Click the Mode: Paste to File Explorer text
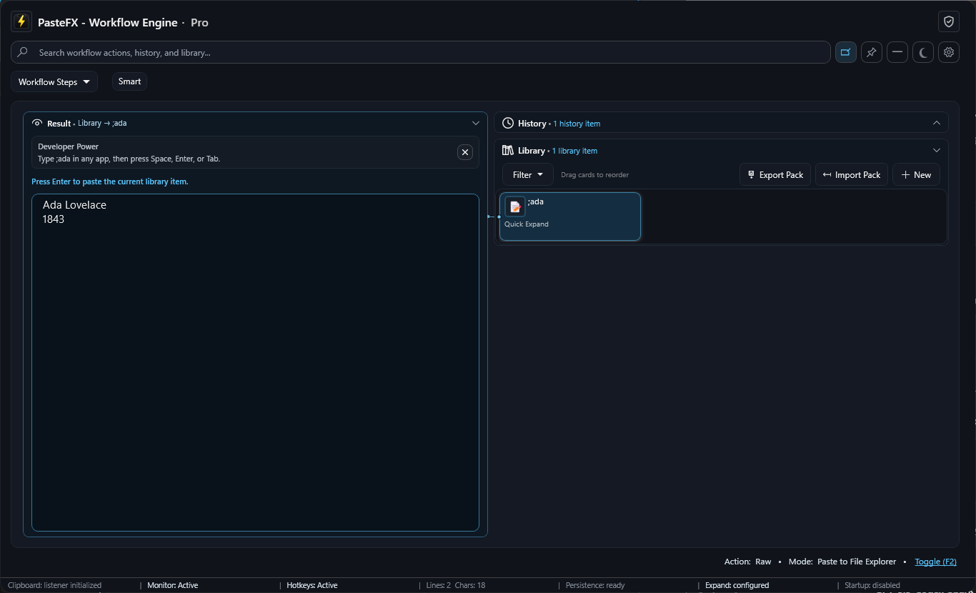This screenshot has height=593, width=976. coord(842,562)
